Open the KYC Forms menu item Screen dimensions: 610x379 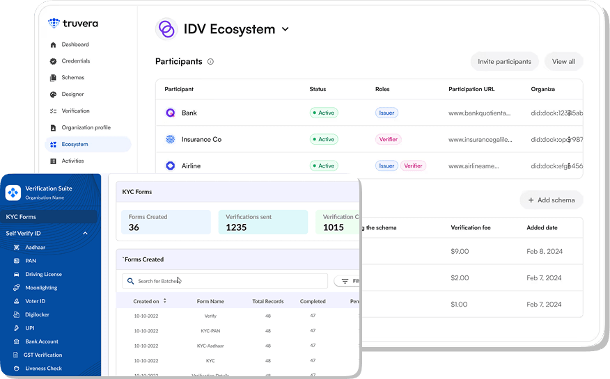click(22, 217)
